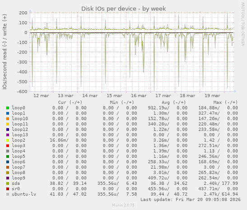Click the 200 y-axis tick label
This screenshot has width=247, height=210.
coord(23,13)
